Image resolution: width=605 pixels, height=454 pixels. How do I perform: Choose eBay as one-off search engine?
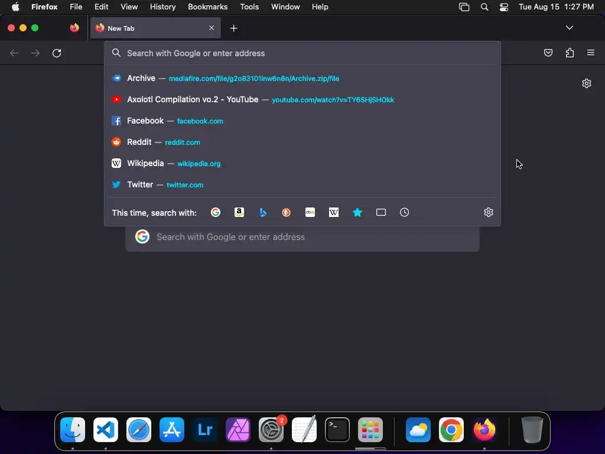310,212
